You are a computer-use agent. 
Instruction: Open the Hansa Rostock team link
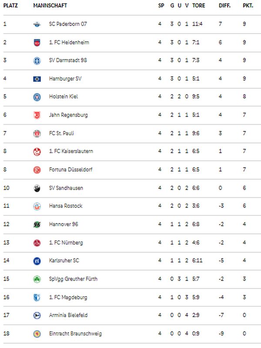[66, 206]
